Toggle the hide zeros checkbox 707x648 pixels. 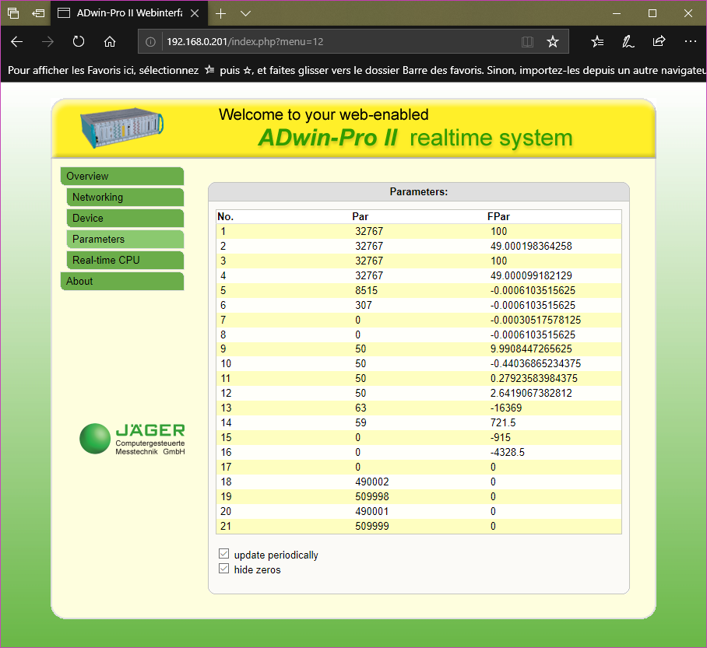click(x=223, y=569)
